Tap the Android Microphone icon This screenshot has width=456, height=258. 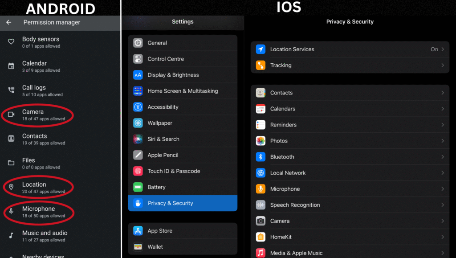pyautogui.click(x=11, y=211)
